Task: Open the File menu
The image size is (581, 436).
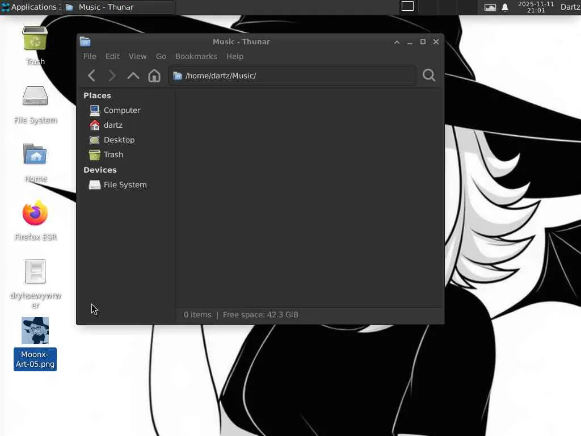Action: tap(90, 56)
